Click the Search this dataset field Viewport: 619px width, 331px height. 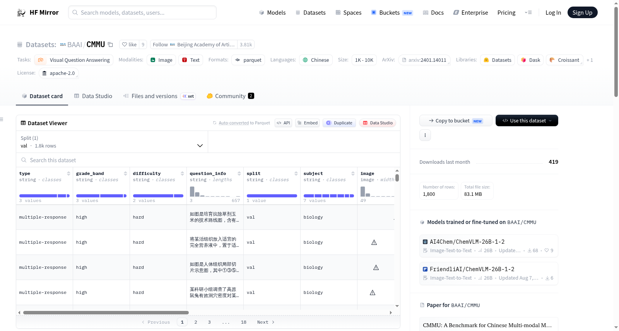pos(208,160)
